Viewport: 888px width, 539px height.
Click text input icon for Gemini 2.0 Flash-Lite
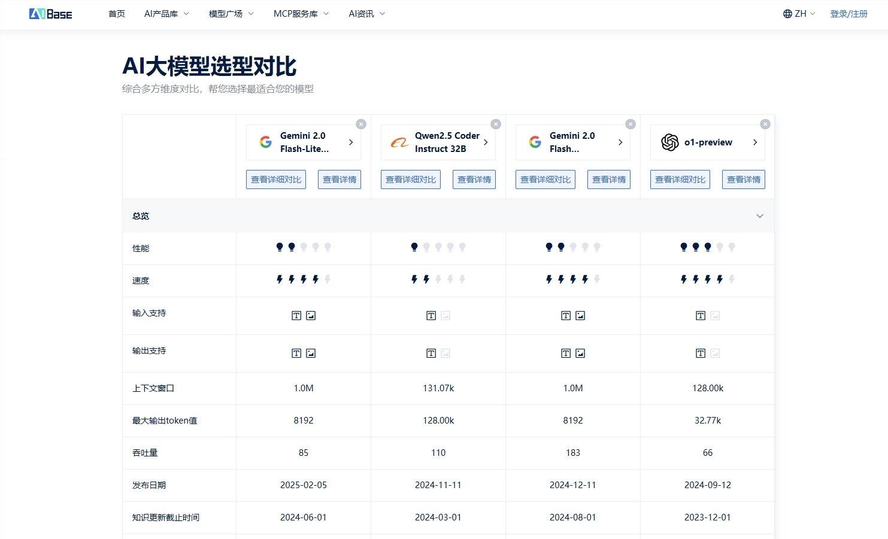click(x=296, y=316)
